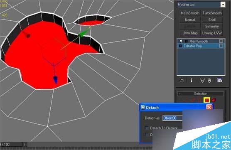Click the time slider right arrow
Viewport: 231px width, 150px height.
25,145
